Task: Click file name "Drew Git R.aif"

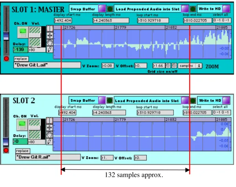Action: click(48, 157)
